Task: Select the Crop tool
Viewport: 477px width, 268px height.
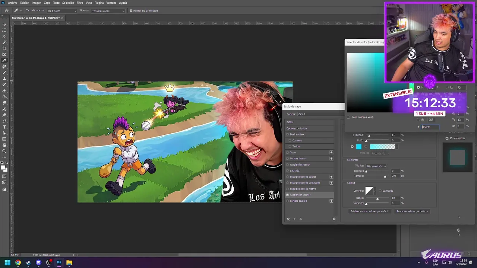Action: (4, 48)
